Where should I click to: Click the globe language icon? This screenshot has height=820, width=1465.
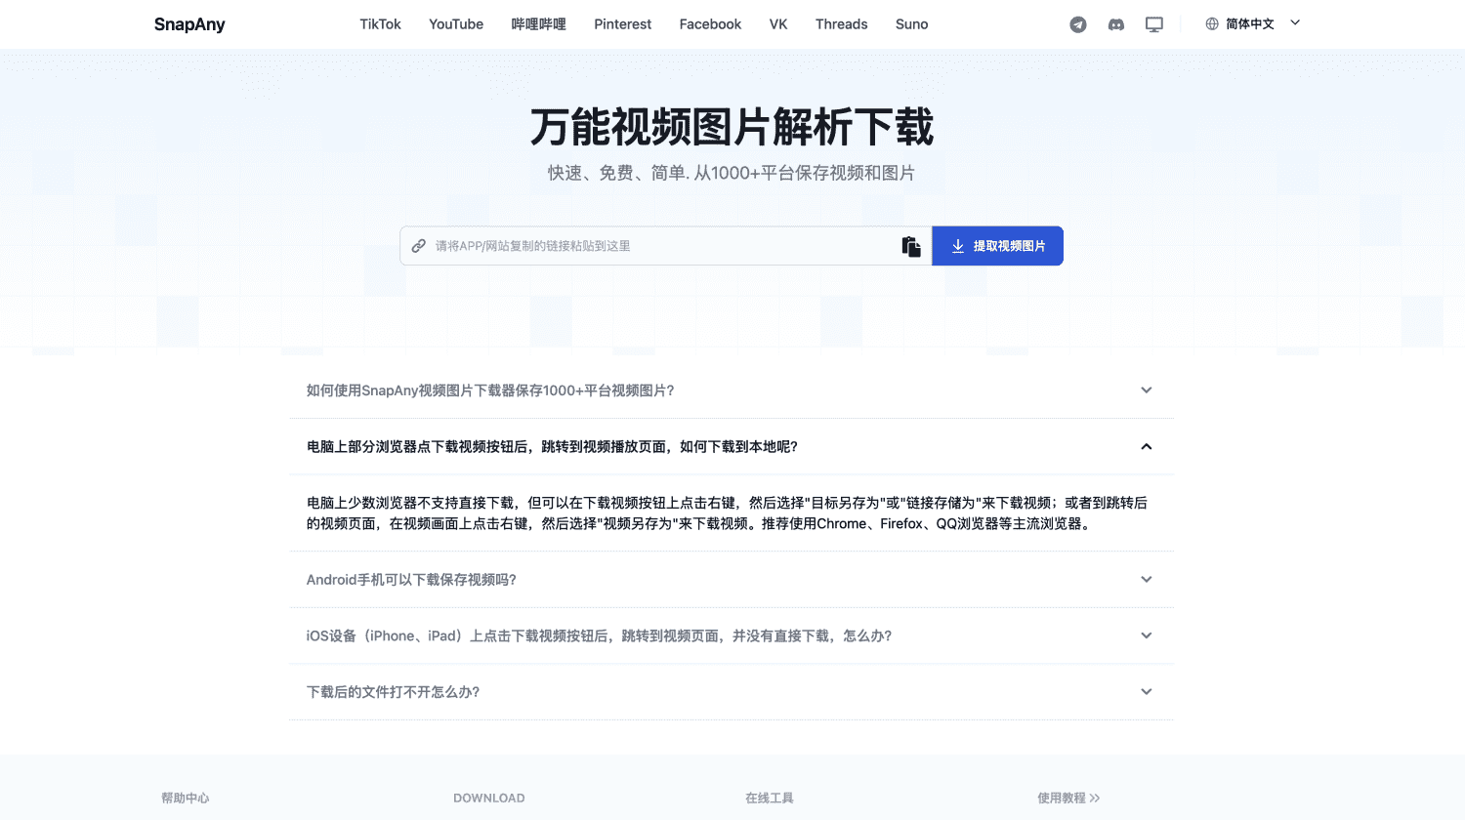(1212, 23)
